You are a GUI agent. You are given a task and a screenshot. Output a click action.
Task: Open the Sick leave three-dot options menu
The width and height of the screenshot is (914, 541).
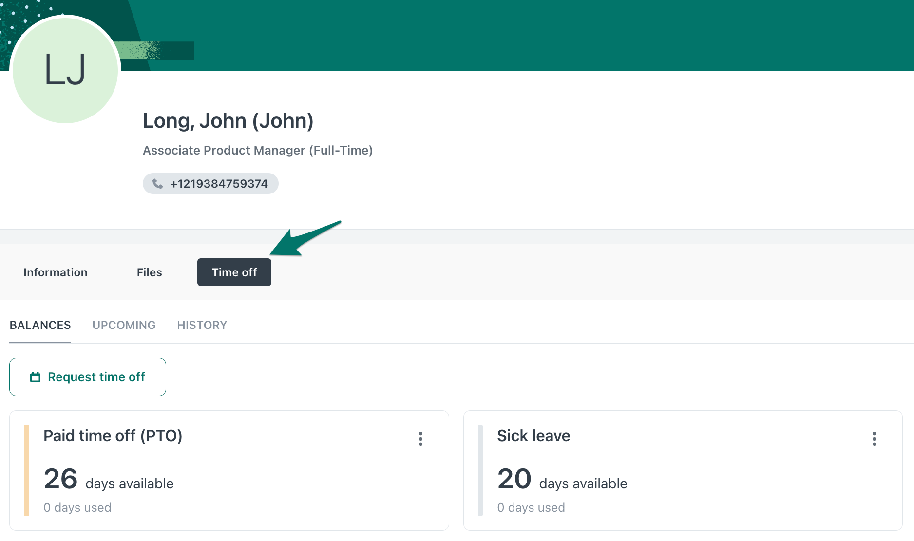pos(874,439)
